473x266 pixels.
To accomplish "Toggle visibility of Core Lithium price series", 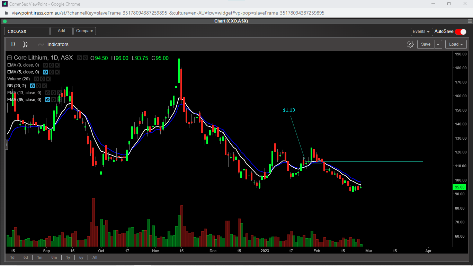I will click(79, 58).
